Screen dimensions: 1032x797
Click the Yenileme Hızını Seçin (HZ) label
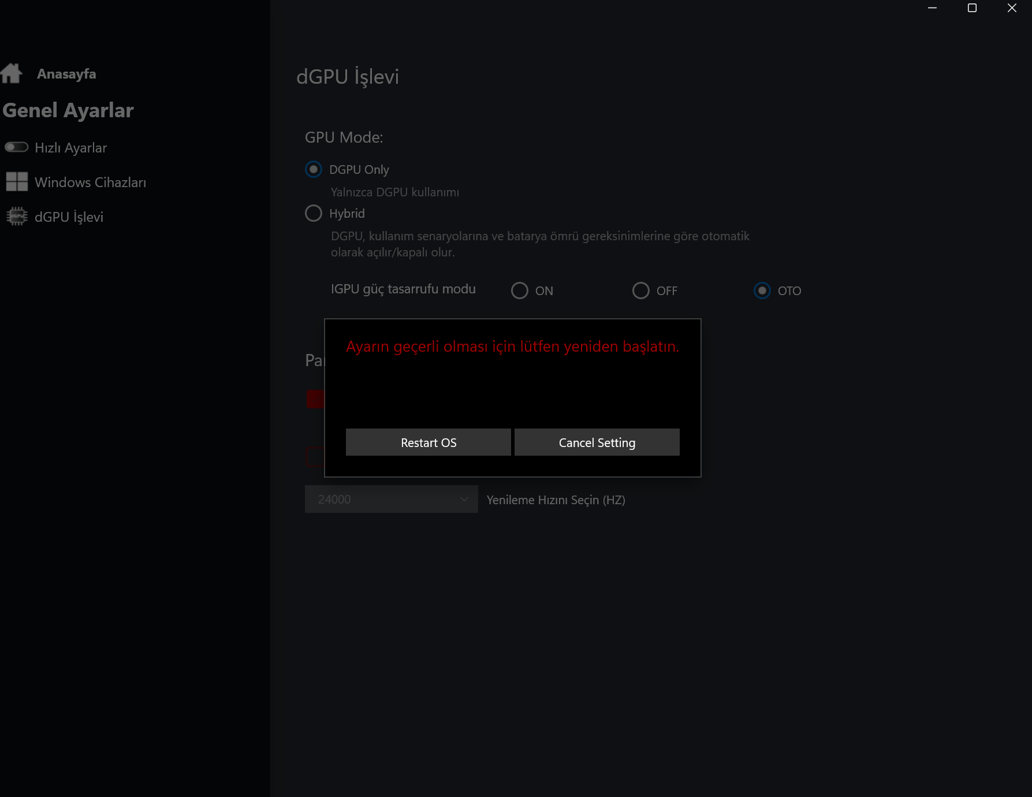point(556,500)
